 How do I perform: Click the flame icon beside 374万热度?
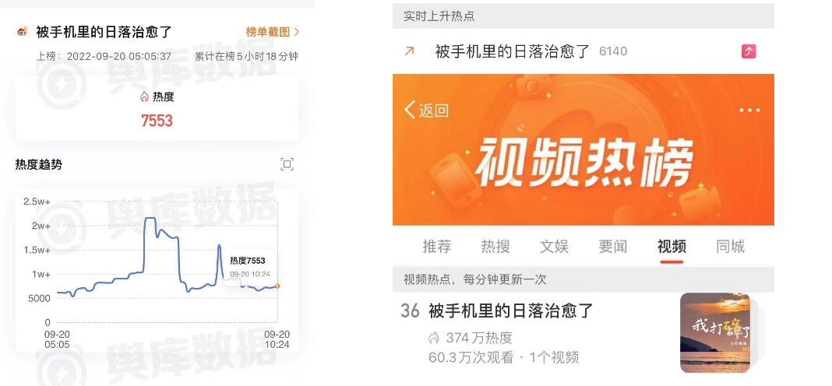434,338
